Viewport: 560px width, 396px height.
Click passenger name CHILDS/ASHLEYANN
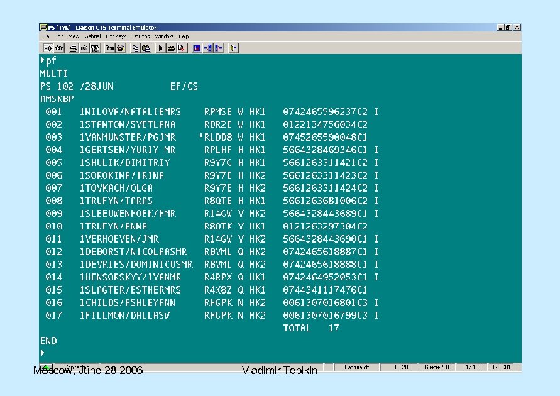[130, 303]
